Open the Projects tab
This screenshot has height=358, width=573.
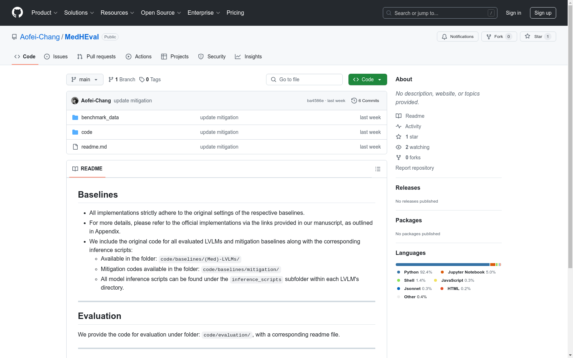tap(175, 57)
